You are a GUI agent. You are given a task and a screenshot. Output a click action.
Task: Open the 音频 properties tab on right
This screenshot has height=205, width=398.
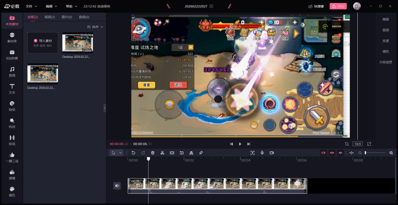(385, 30)
